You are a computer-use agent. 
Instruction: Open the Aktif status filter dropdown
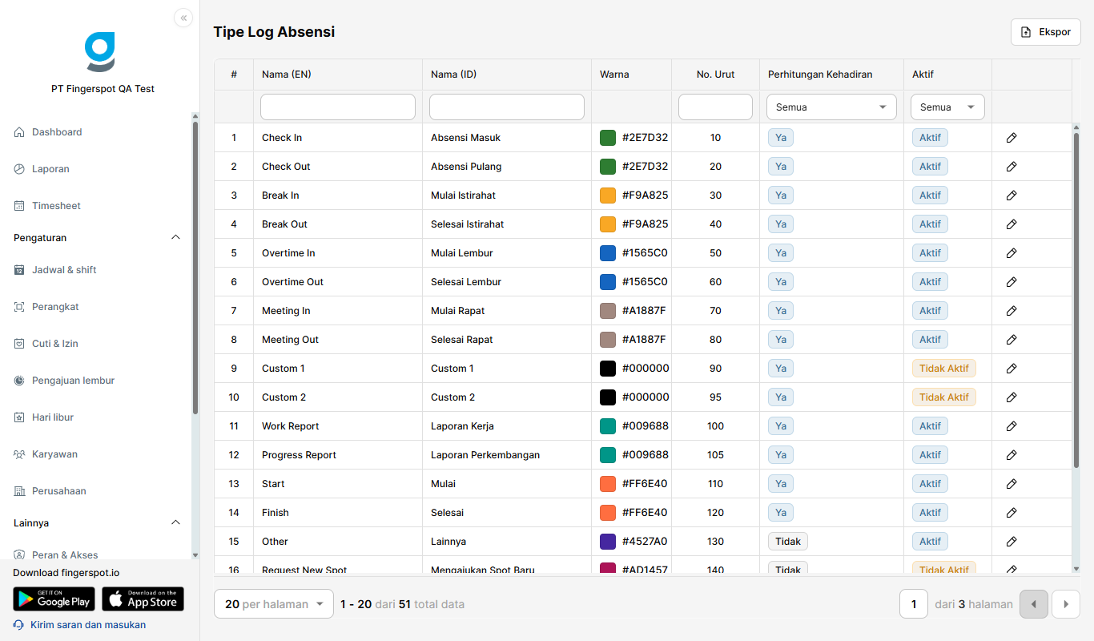[x=947, y=107]
